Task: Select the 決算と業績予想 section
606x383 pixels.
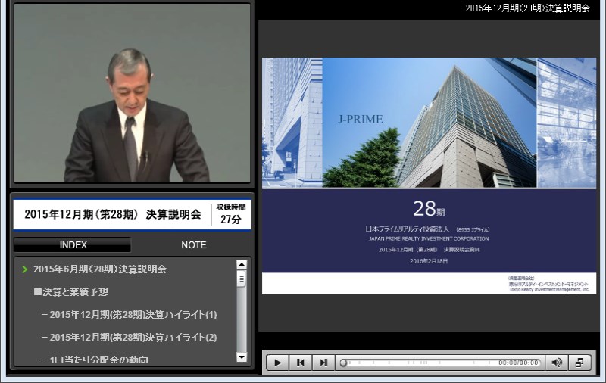Action: pyautogui.click(x=70, y=292)
